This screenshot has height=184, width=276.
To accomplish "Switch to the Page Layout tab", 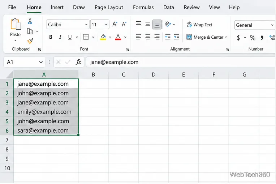I will [x=109, y=7].
